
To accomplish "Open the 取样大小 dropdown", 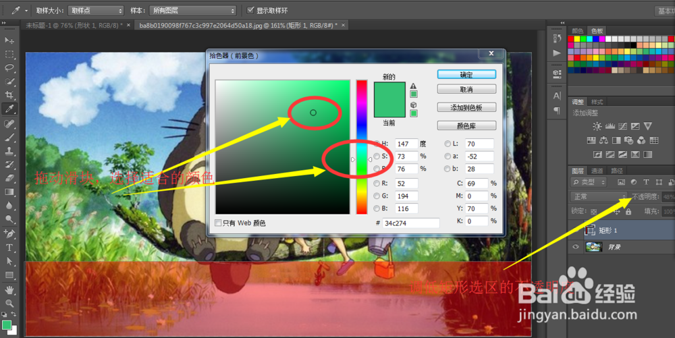I will click(x=96, y=10).
